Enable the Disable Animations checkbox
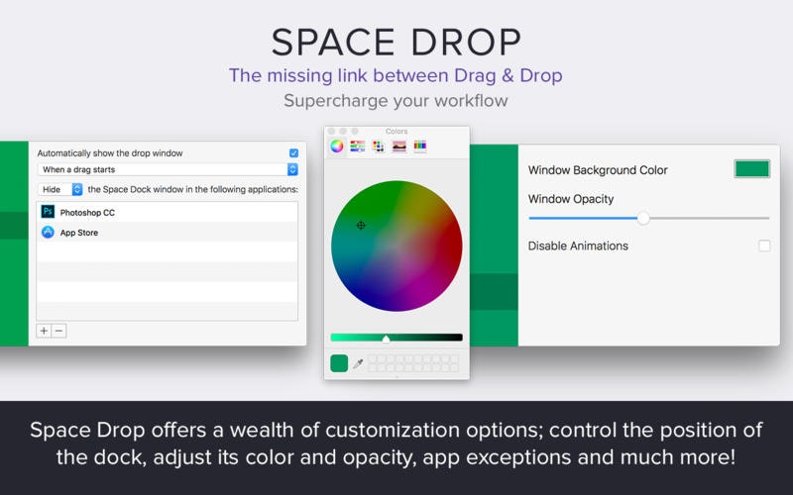793x495 pixels. (764, 246)
